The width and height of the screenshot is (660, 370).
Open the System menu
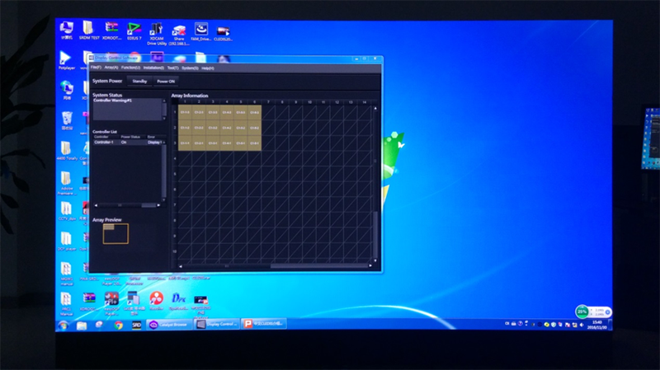pos(189,68)
